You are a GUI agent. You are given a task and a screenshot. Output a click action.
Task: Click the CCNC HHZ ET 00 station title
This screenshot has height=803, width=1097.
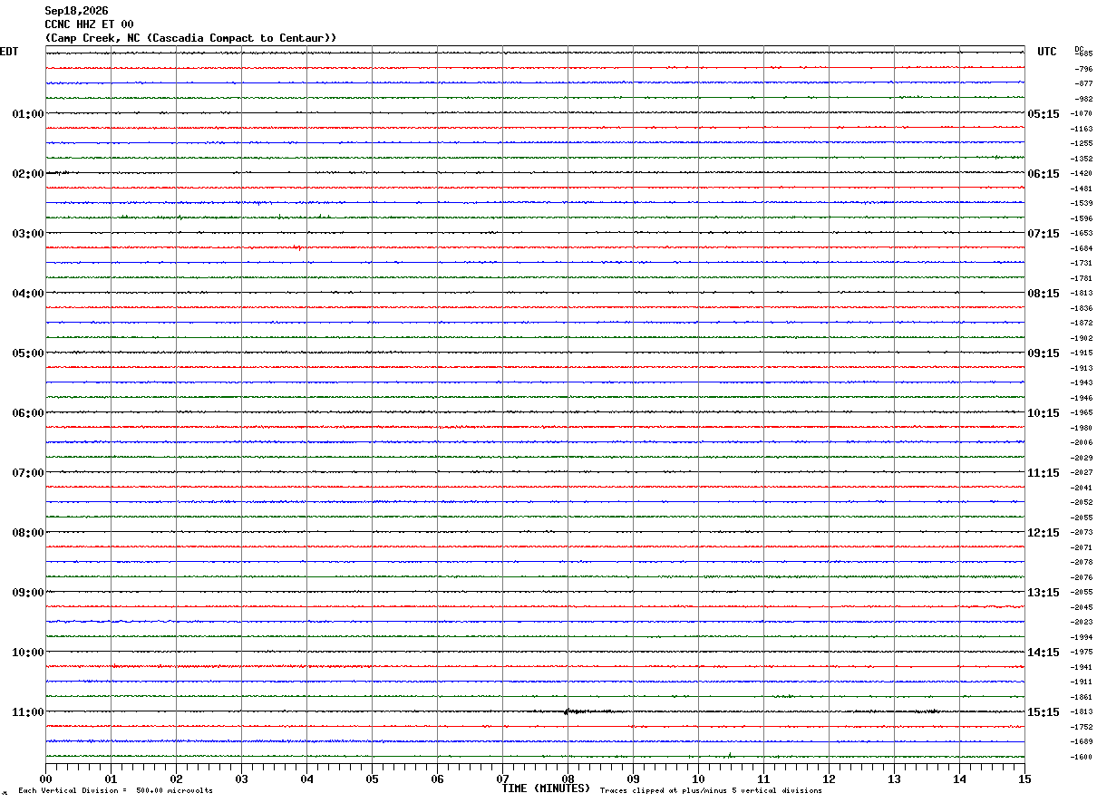89,24
